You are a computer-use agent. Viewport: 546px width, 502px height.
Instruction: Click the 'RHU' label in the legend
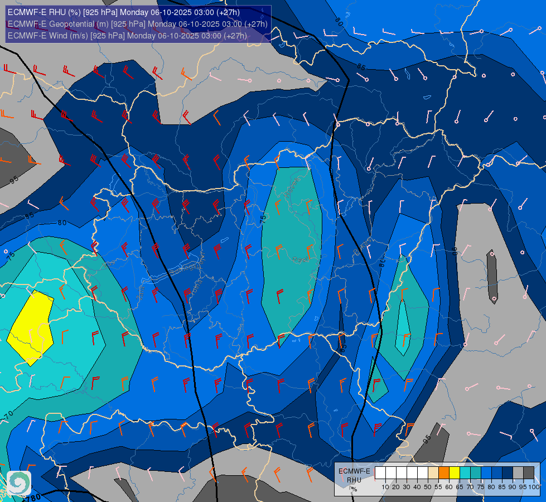coord(354,480)
